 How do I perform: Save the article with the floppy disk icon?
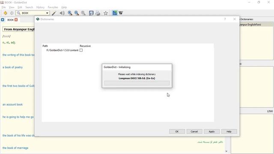[91, 13]
